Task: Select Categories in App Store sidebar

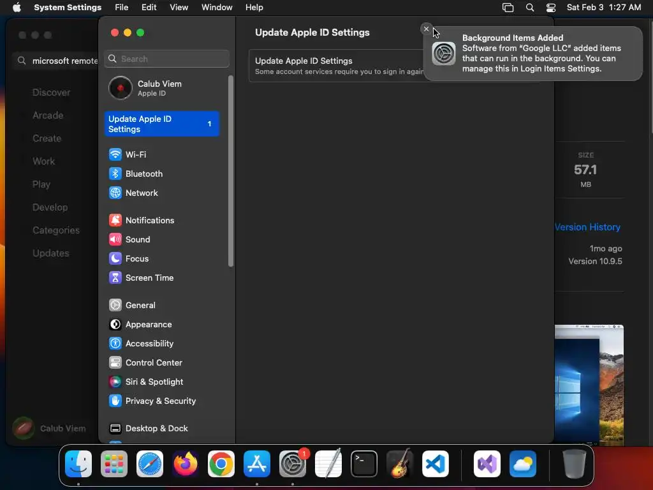Action: pos(56,230)
